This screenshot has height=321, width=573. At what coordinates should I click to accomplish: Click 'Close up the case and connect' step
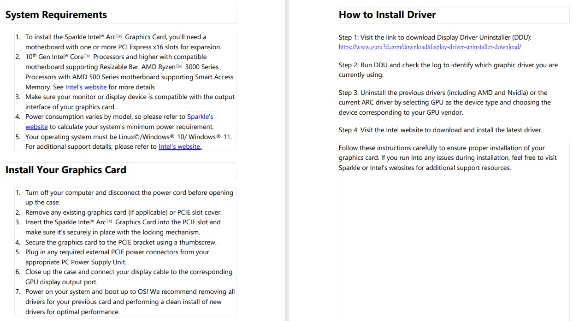(x=129, y=277)
